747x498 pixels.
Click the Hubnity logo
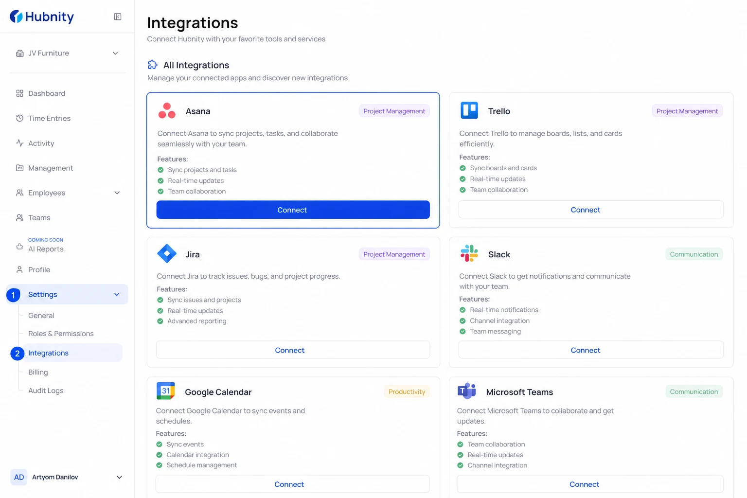point(42,17)
